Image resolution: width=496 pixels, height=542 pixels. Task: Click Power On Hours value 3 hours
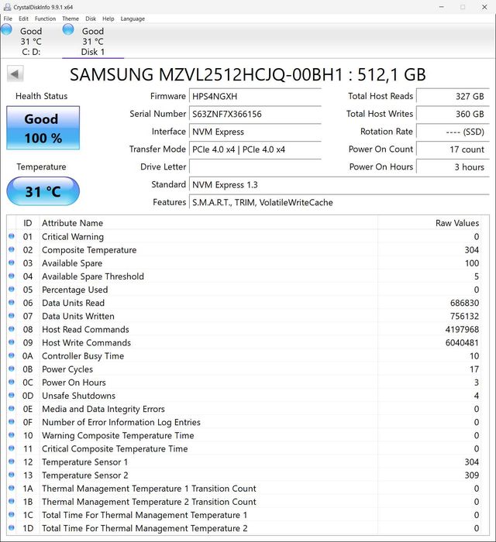453,167
